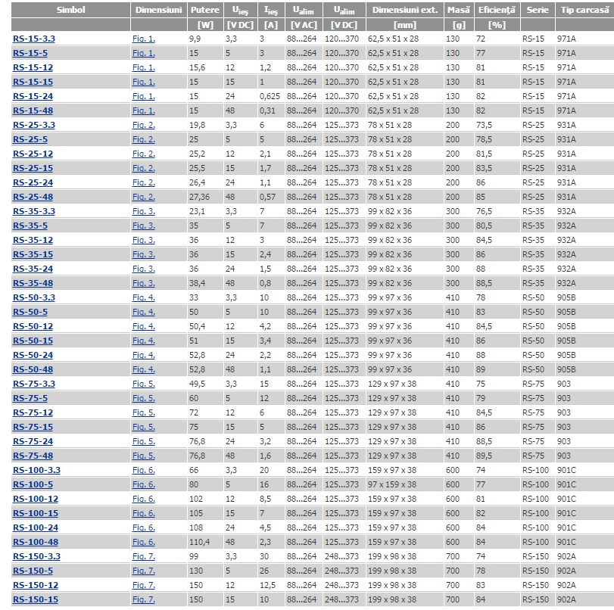This screenshot has width=614, height=610.
Task: Open the RS-25-24 product link
Action: point(33,182)
